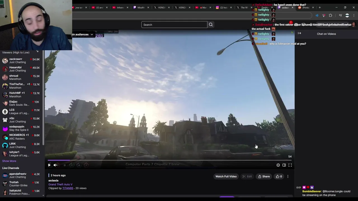Click the Edit clip scissors button
Screen dimensions: 358x201
[247, 176]
